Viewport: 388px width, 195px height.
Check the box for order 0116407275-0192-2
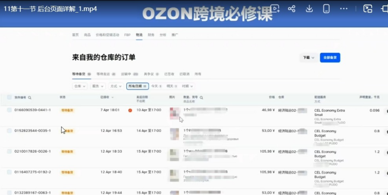[x=9, y=172]
